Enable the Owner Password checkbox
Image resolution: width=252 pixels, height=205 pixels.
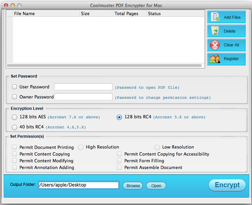(14, 97)
